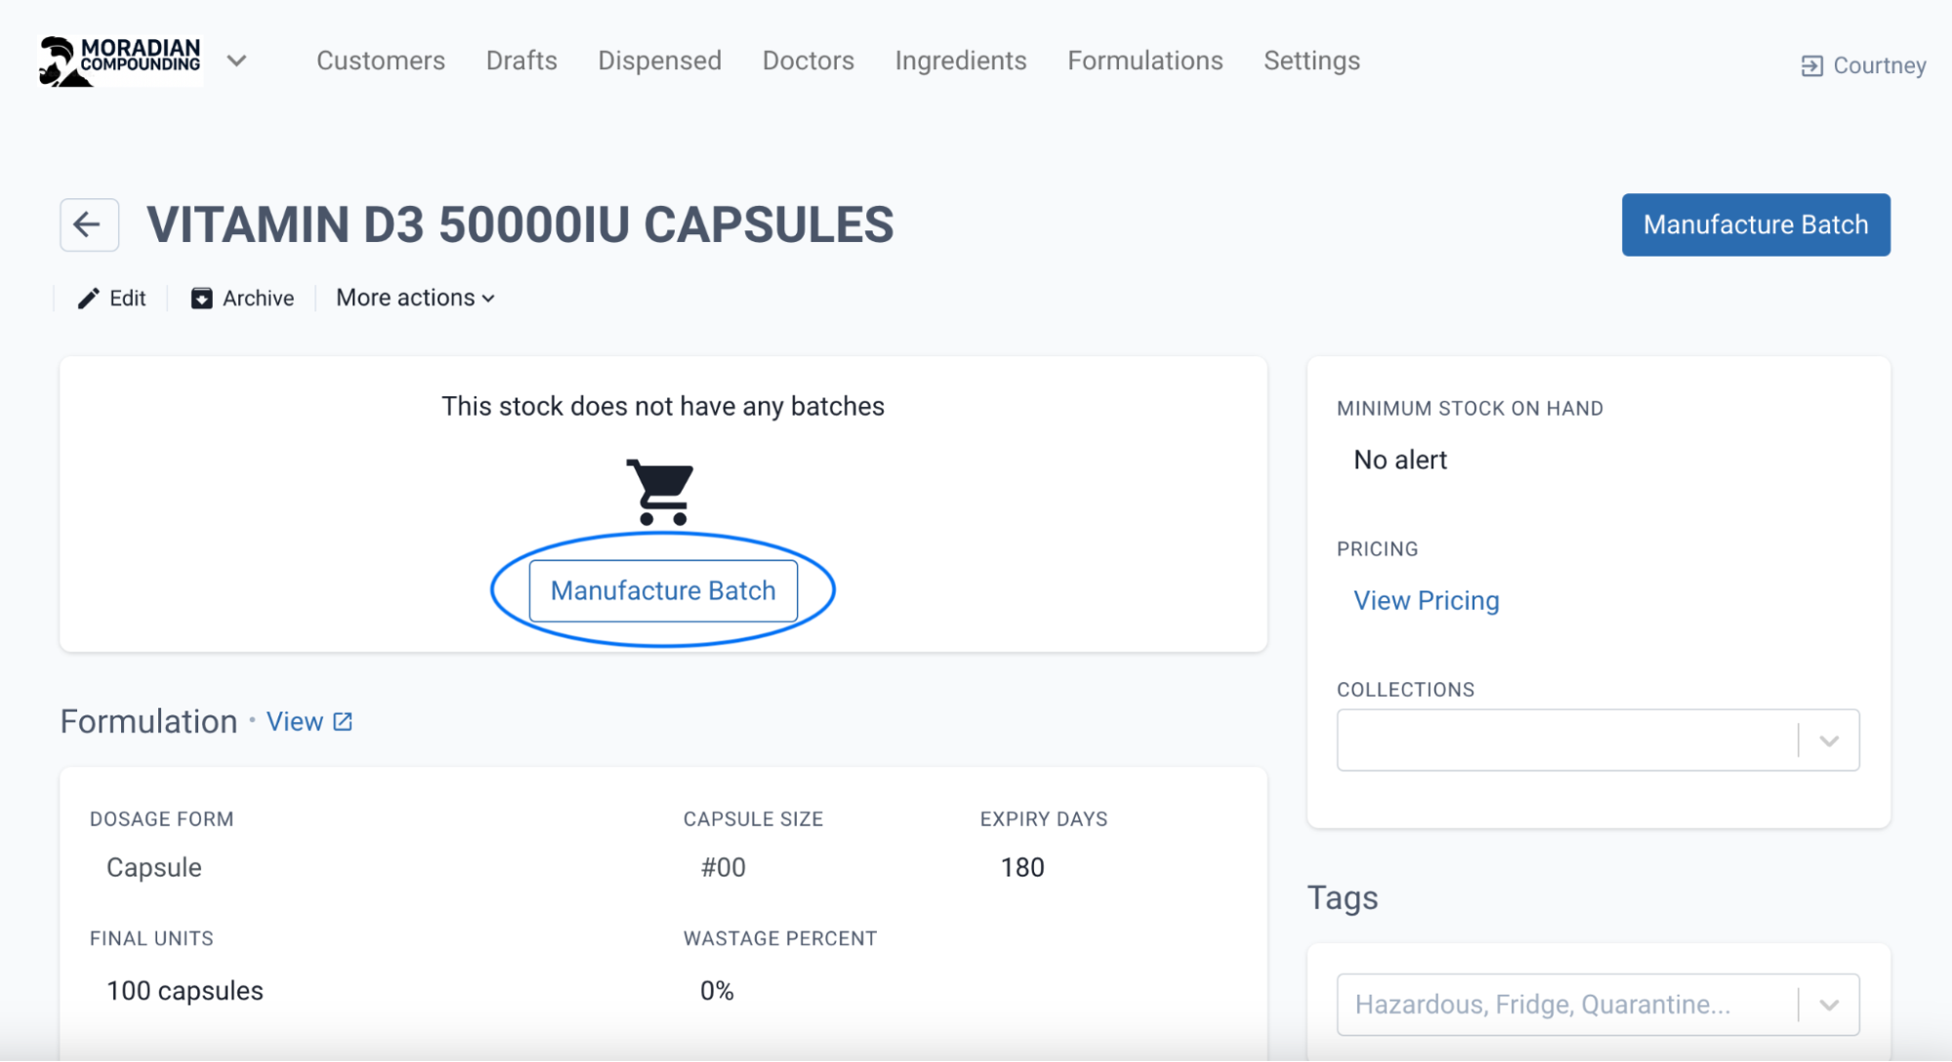This screenshot has width=1952, height=1062.
Task: Click the Archive box icon
Action: (201, 298)
